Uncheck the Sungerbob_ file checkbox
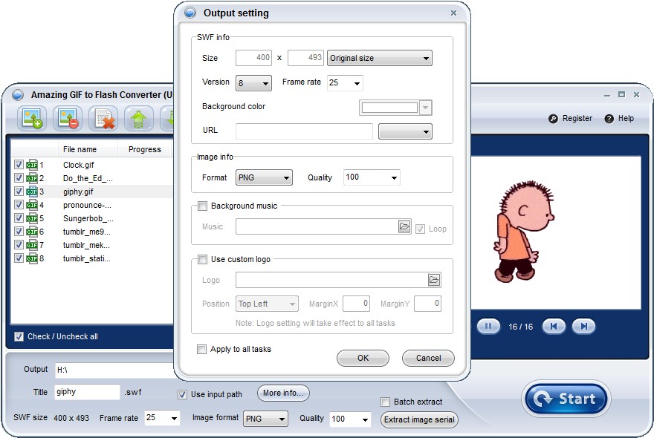This screenshot has height=438, width=654. [x=19, y=218]
